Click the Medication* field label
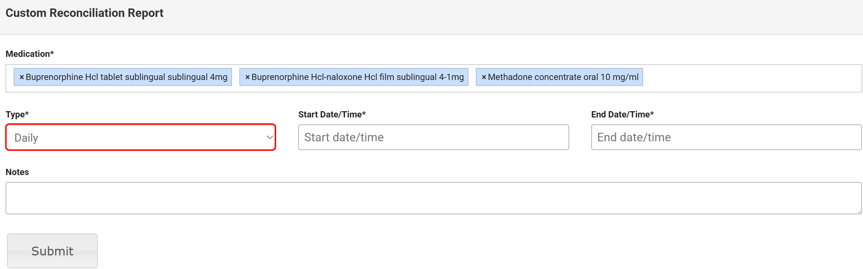Image resolution: width=863 pixels, height=269 pixels. coord(30,54)
